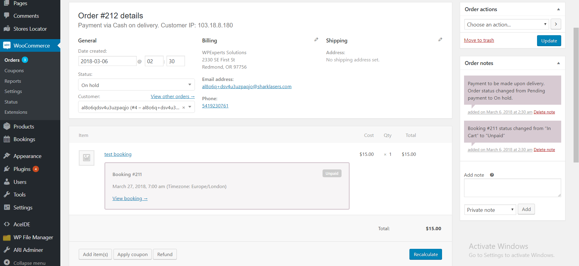The height and width of the screenshot is (266, 579).
Task: Follow the View other orders link
Action: click(173, 97)
